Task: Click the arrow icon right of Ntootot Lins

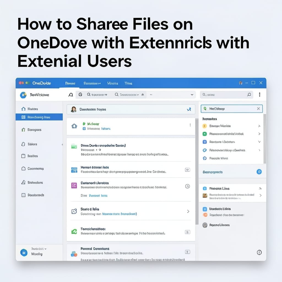Action: tap(260, 188)
